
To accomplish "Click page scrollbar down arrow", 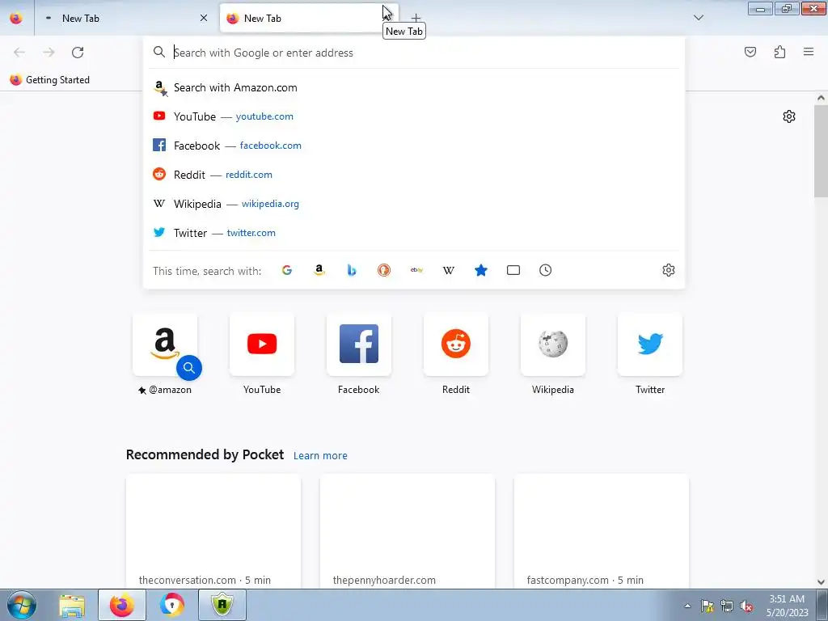I will coord(821,582).
